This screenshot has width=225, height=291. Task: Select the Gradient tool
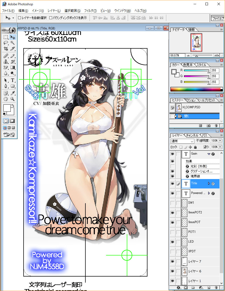12,67
